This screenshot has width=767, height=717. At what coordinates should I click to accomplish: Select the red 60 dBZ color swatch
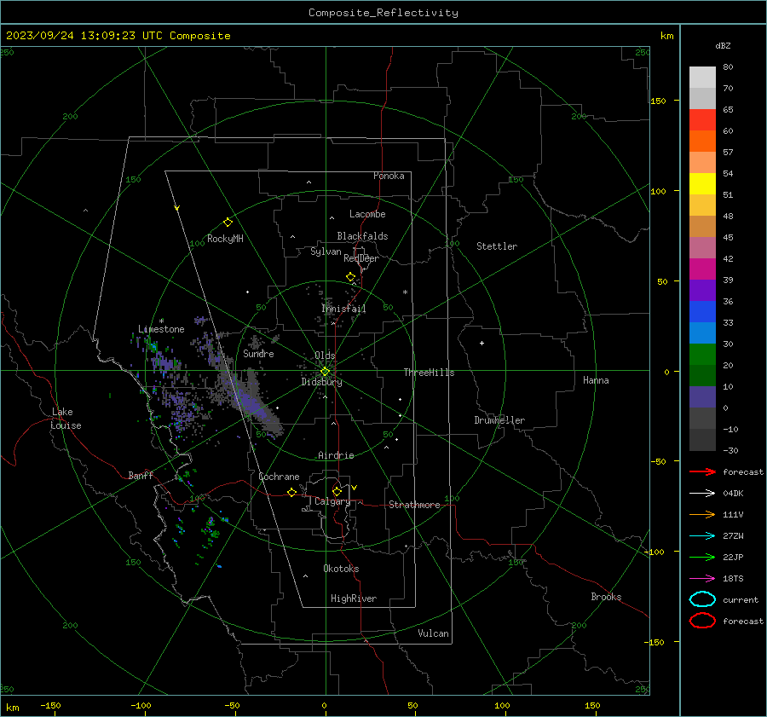[x=702, y=120]
